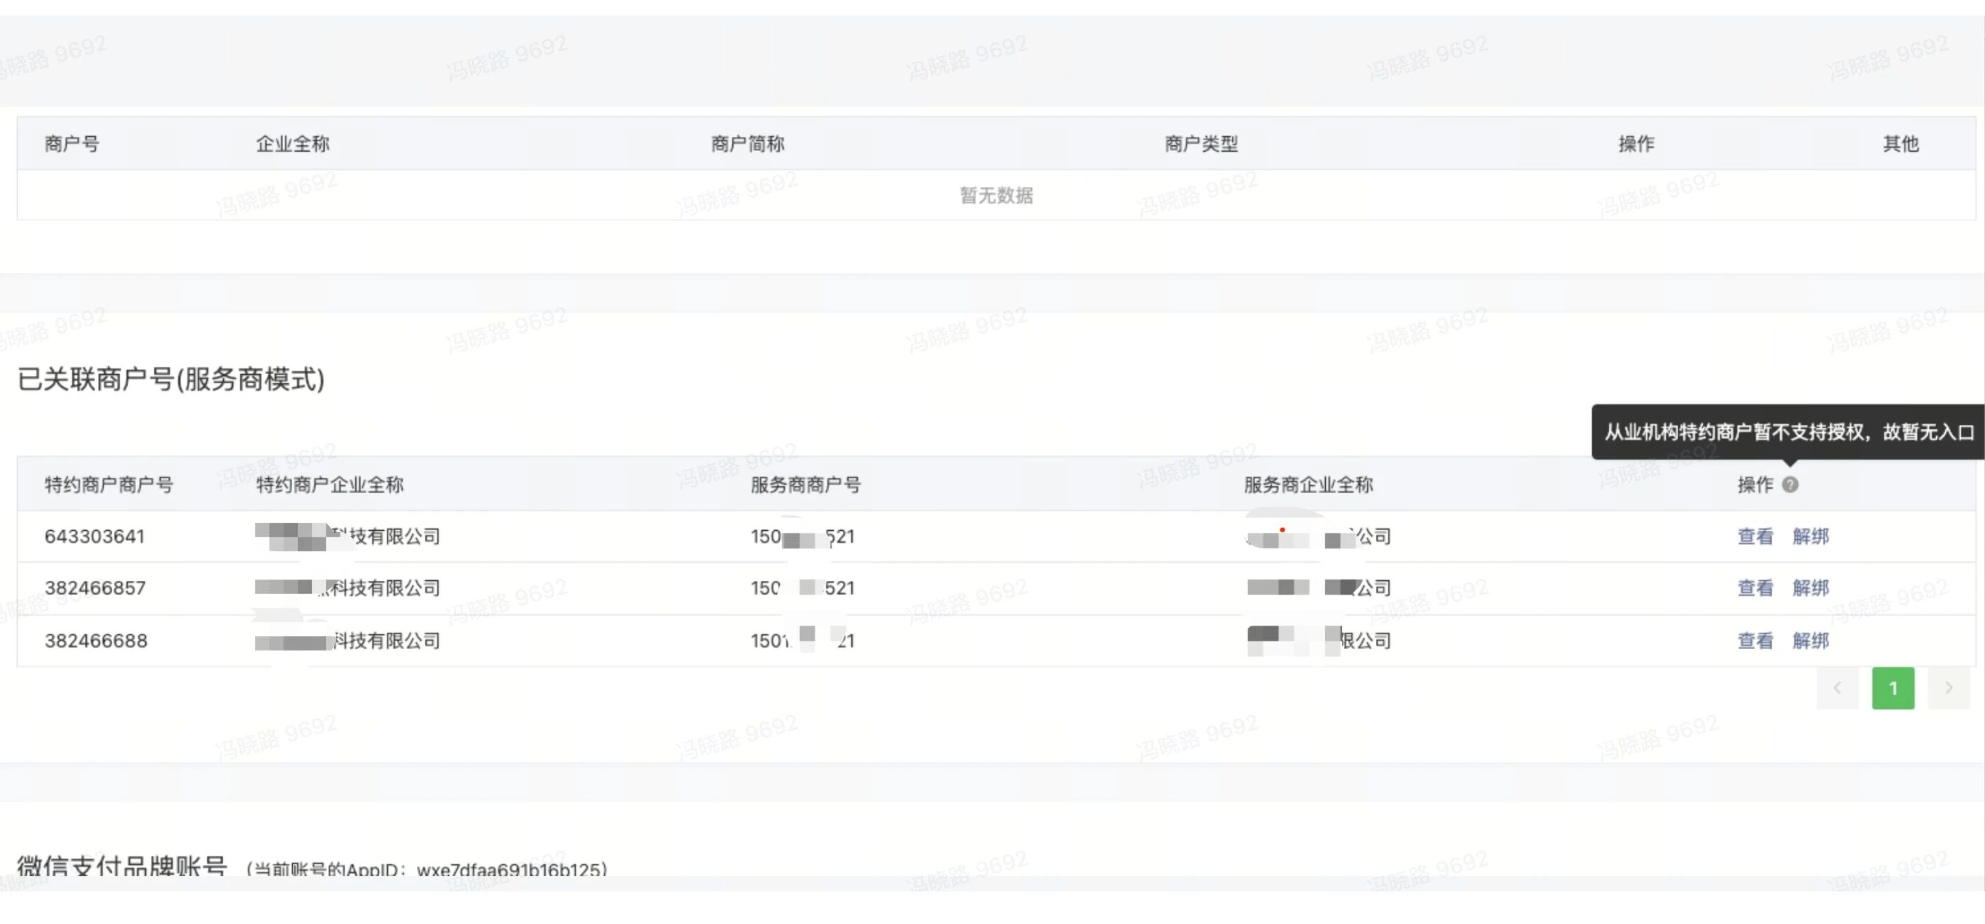Click the 企业全称 column header
This screenshot has width=1985, height=924.
pos(292,144)
